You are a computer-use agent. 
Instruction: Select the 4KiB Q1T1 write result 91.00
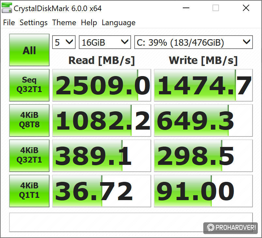203,191
